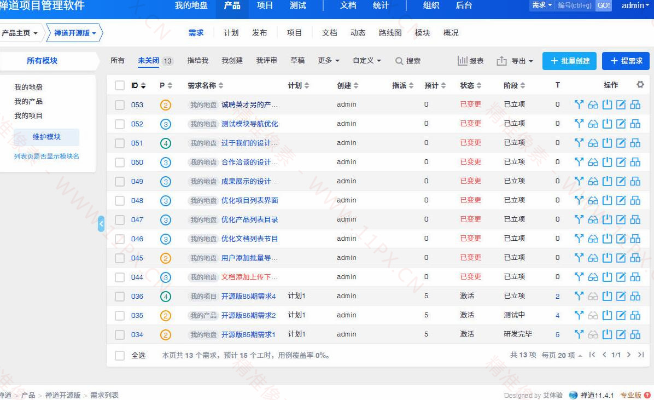Click the priority 2 badge in row 053
Image resolution: width=654 pixels, height=400 pixels.
166,105
